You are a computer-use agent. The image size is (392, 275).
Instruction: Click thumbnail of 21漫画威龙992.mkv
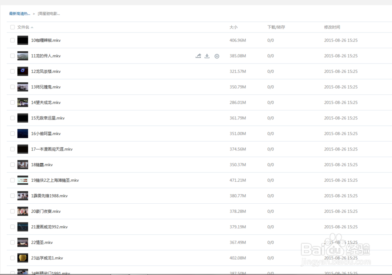[23, 227]
